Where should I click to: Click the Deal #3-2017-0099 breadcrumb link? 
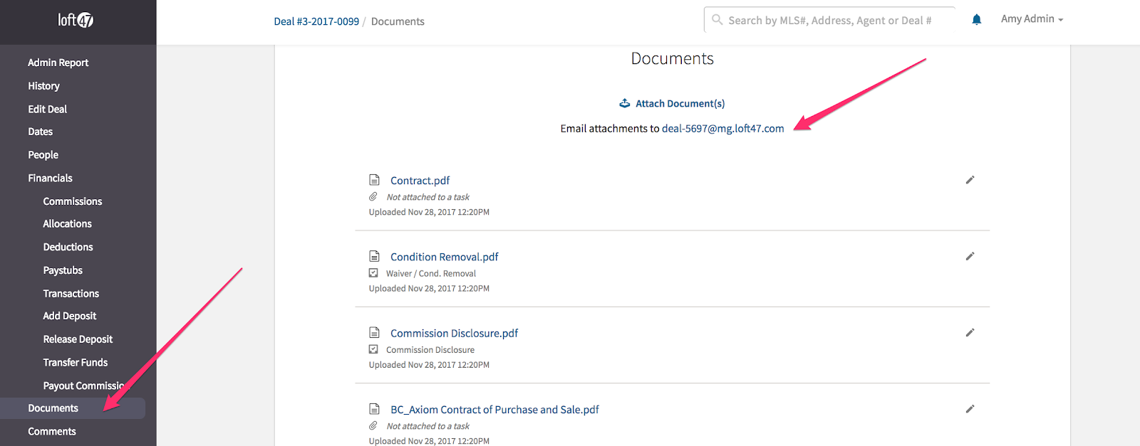(x=316, y=21)
